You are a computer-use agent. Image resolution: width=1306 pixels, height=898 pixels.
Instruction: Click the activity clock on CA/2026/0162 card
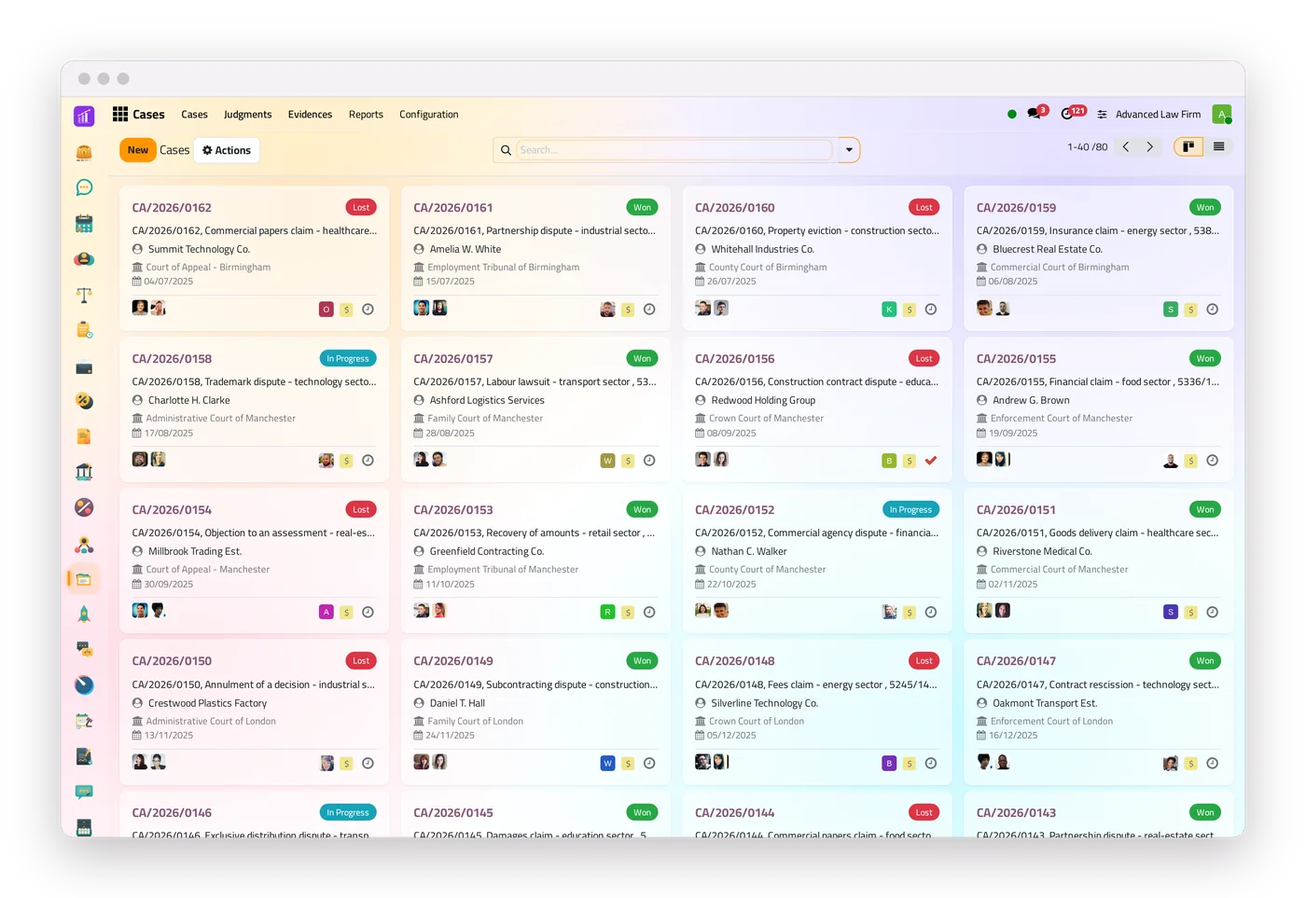point(368,310)
